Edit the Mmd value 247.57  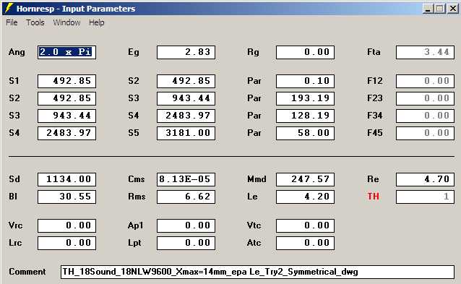pos(305,179)
